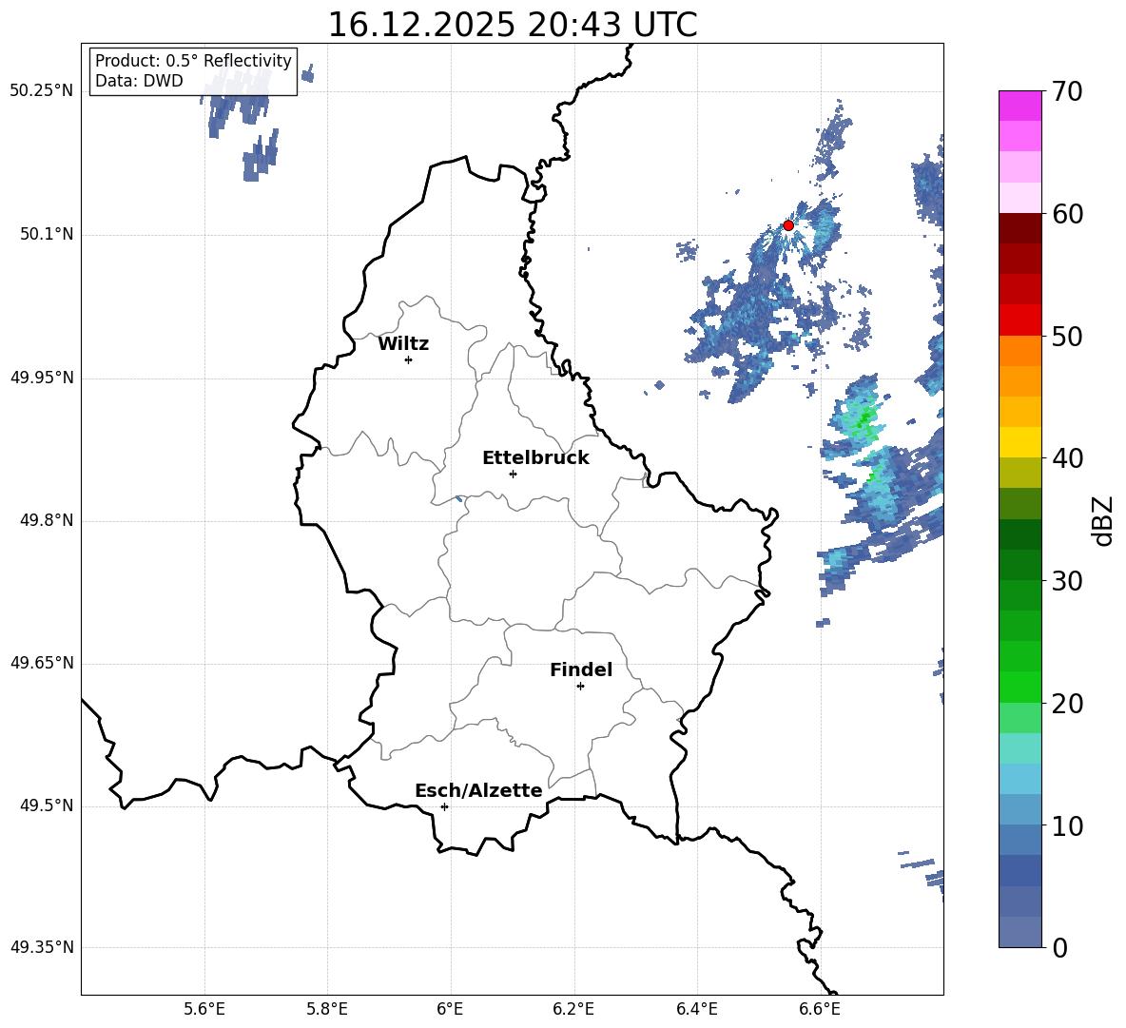Pick the magenta top colorbar segment
Viewport: 1126px width, 1028px height.
pos(1019,107)
